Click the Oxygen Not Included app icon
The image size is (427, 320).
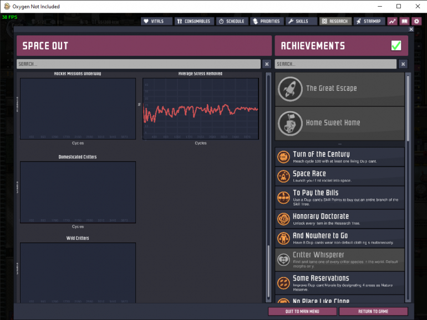[7, 6]
